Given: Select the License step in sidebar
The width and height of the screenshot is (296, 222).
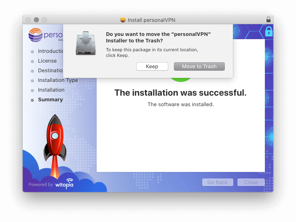Looking at the screenshot, I should tap(47, 61).
